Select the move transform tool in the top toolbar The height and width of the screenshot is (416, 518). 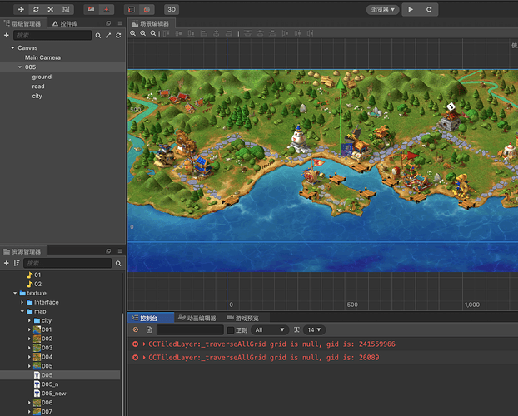pos(22,9)
